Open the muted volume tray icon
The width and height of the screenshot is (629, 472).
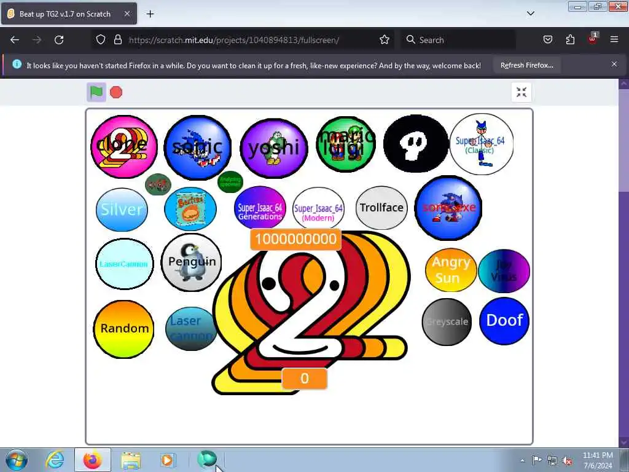click(x=567, y=461)
